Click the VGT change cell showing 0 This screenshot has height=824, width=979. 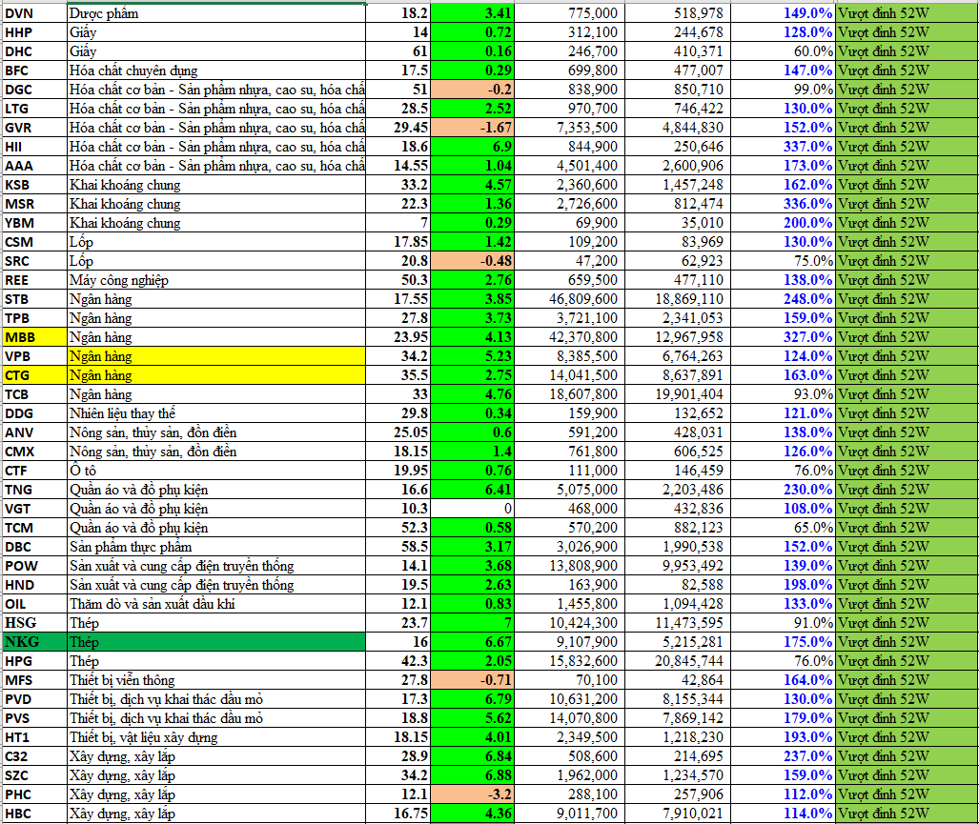pyautogui.click(x=472, y=509)
